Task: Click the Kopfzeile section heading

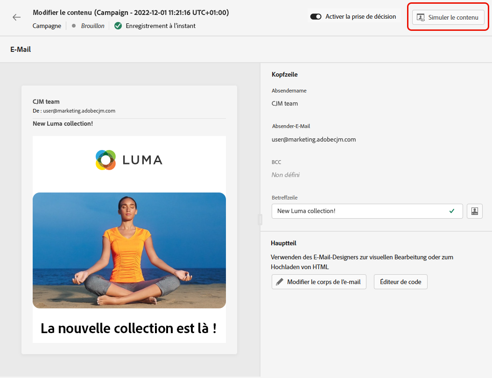Action: coord(284,74)
